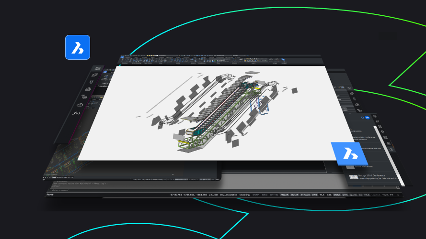Image resolution: width=426 pixels, height=239 pixels.
Task: Open the BricsCAD Demos news item
Action: (x=364, y=167)
